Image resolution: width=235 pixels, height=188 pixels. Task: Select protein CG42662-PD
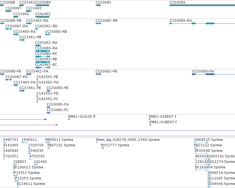pyautogui.click(x=37, y=96)
